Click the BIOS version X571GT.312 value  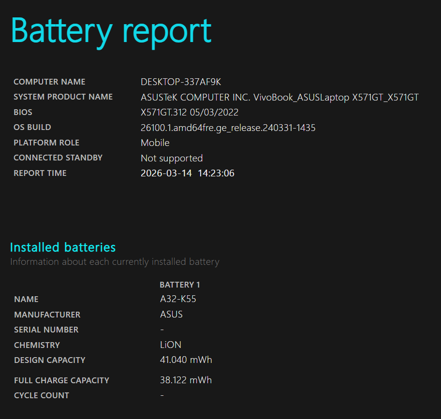point(189,113)
